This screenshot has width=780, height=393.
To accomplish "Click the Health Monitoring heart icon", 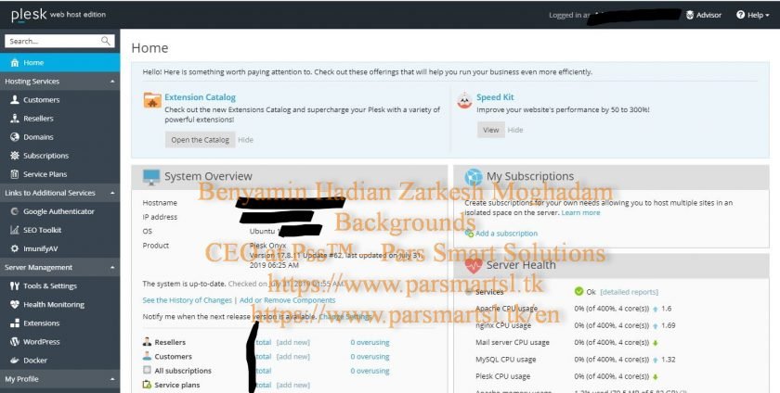I will pyautogui.click(x=14, y=305).
